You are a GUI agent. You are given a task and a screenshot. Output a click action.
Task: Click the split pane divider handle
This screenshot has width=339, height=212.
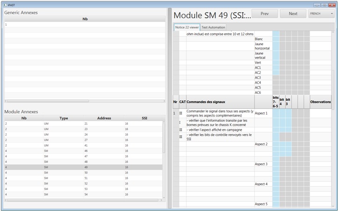170,108
